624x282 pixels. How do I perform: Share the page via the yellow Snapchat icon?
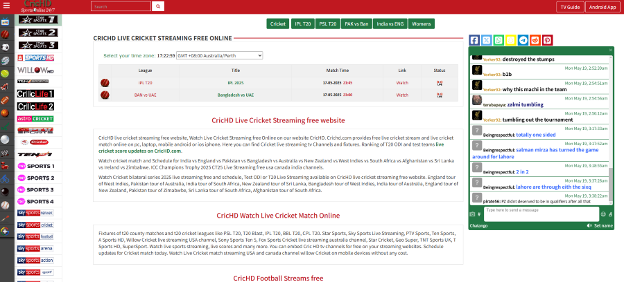511,40
